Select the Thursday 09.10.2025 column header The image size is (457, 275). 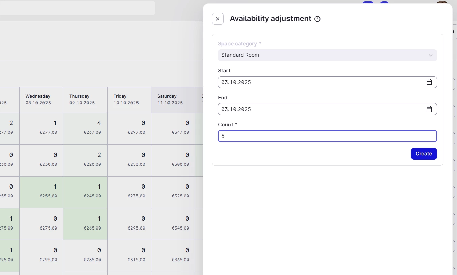click(85, 100)
